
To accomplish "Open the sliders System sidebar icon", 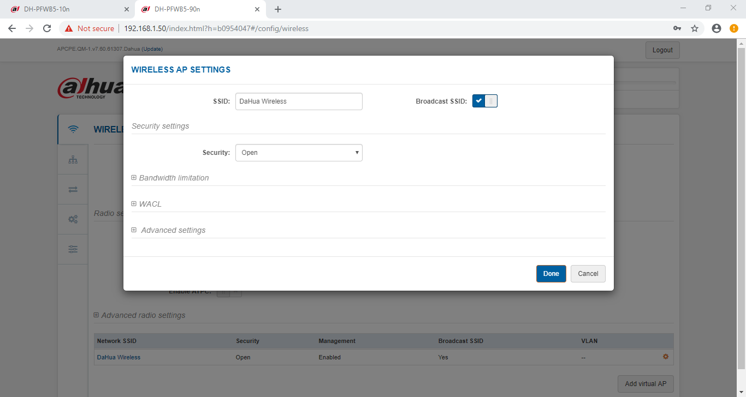I will point(73,249).
